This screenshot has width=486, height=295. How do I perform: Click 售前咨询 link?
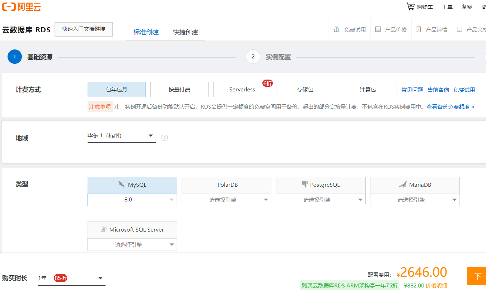(438, 90)
